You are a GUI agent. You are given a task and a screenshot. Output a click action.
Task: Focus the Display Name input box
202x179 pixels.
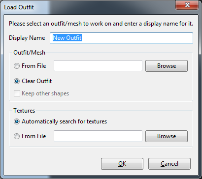tap(121, 38)
